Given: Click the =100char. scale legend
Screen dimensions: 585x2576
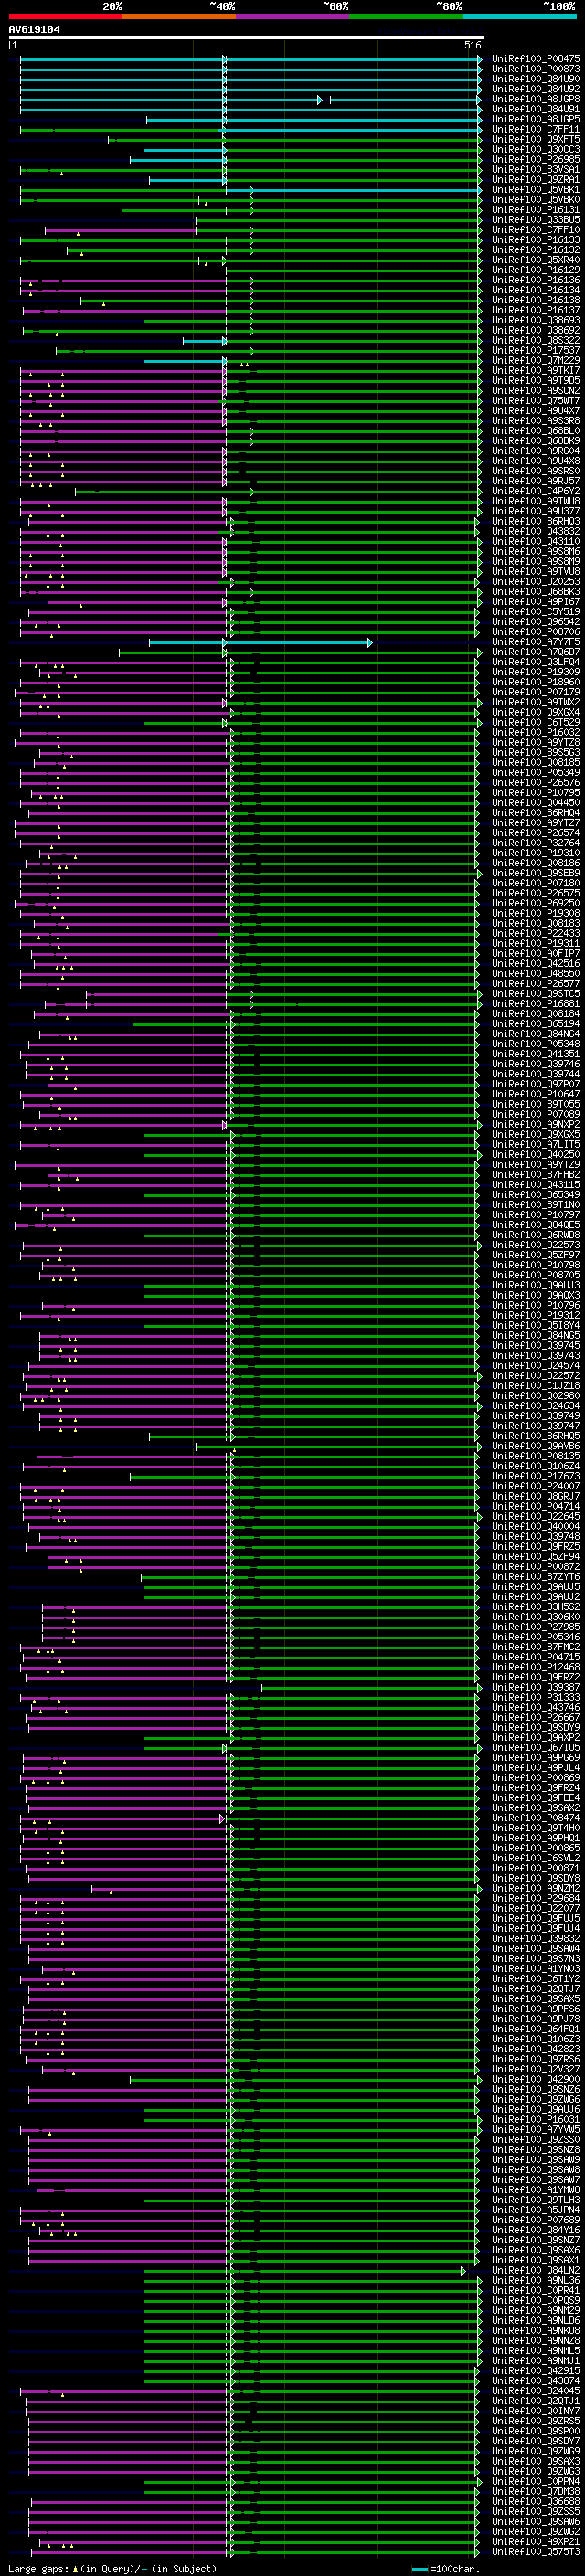Looking at the screenshot, I should coord(447,2569).
